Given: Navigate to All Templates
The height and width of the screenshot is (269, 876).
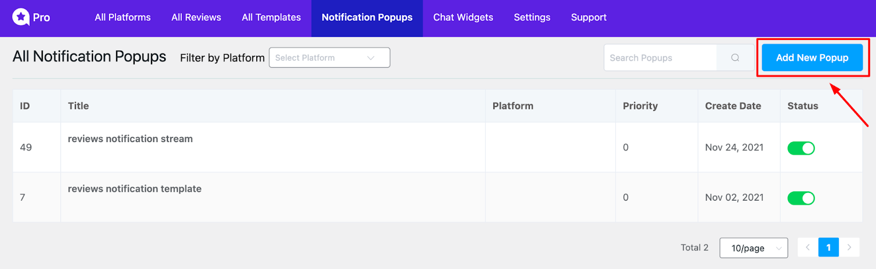Looking at the screenshot, I should coord(271,17).
